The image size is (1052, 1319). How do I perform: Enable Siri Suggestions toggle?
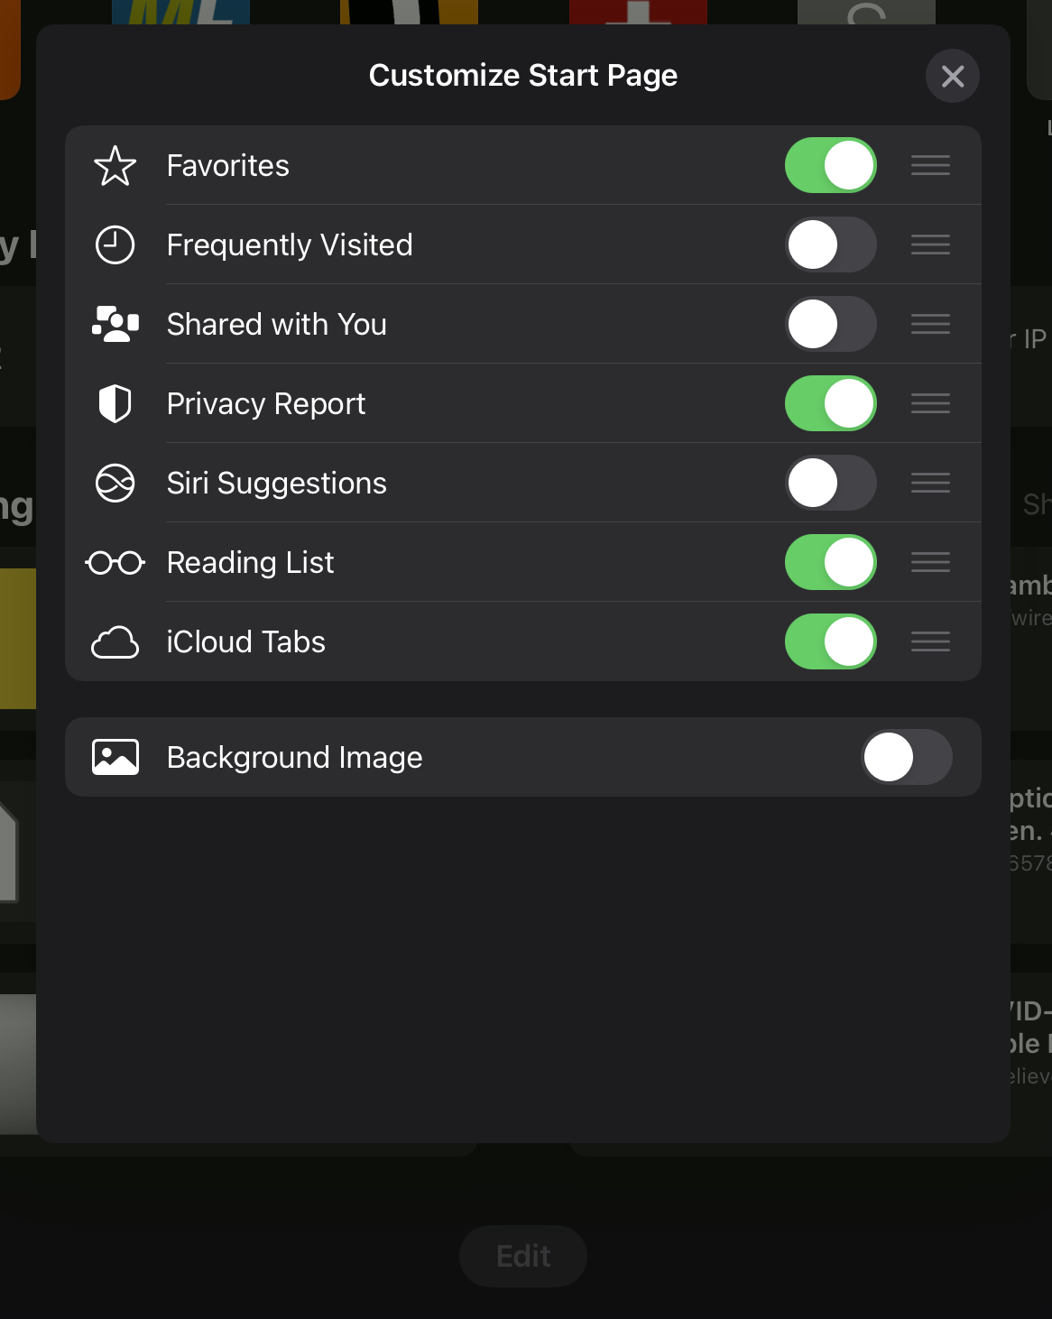point(830,484)
